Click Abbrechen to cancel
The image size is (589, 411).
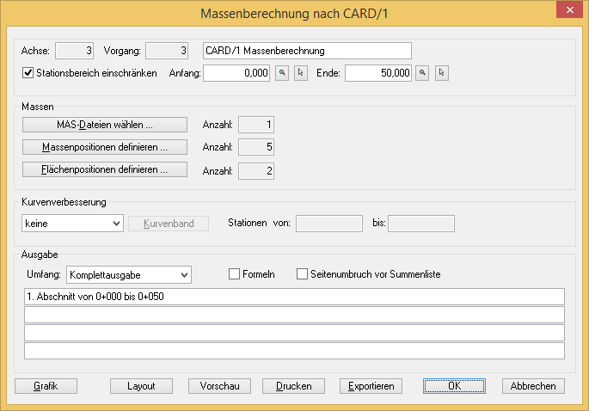click(x=533, y=386)
